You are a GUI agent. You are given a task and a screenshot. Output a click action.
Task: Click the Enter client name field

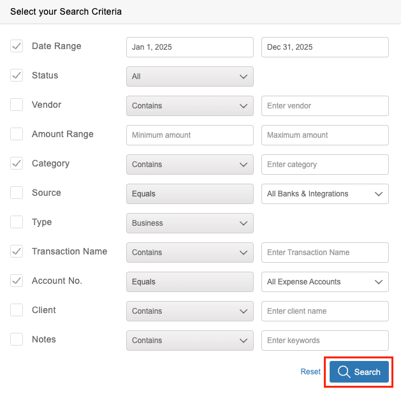click(x=324, y=311)
